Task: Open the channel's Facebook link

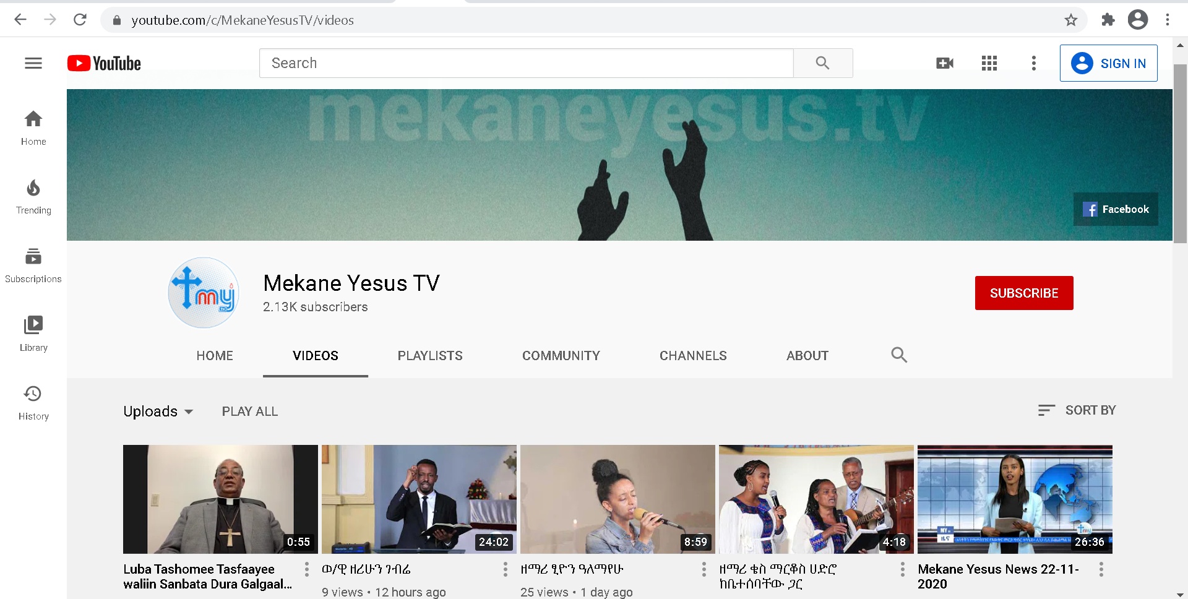Action: 1116,209
